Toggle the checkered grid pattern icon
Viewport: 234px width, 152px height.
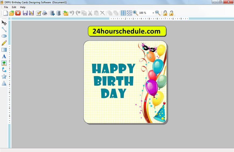click(x=129, y=13)
